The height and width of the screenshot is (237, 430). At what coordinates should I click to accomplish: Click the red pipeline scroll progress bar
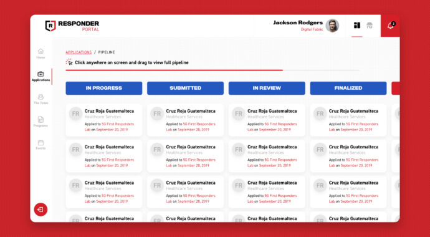174,70
